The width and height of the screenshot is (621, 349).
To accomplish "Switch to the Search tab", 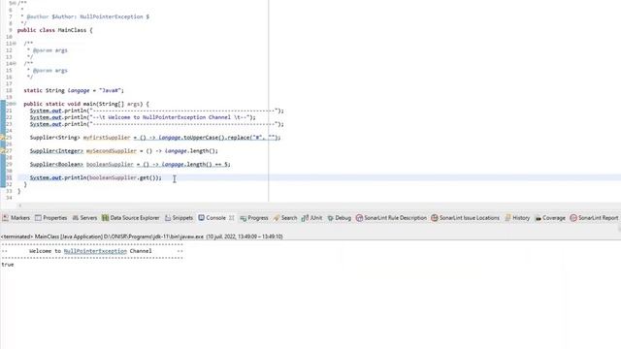I will (285, 217).
